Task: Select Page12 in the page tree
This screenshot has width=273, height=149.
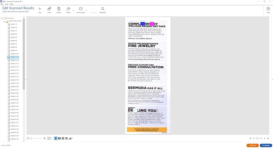Action: (15, 60)
